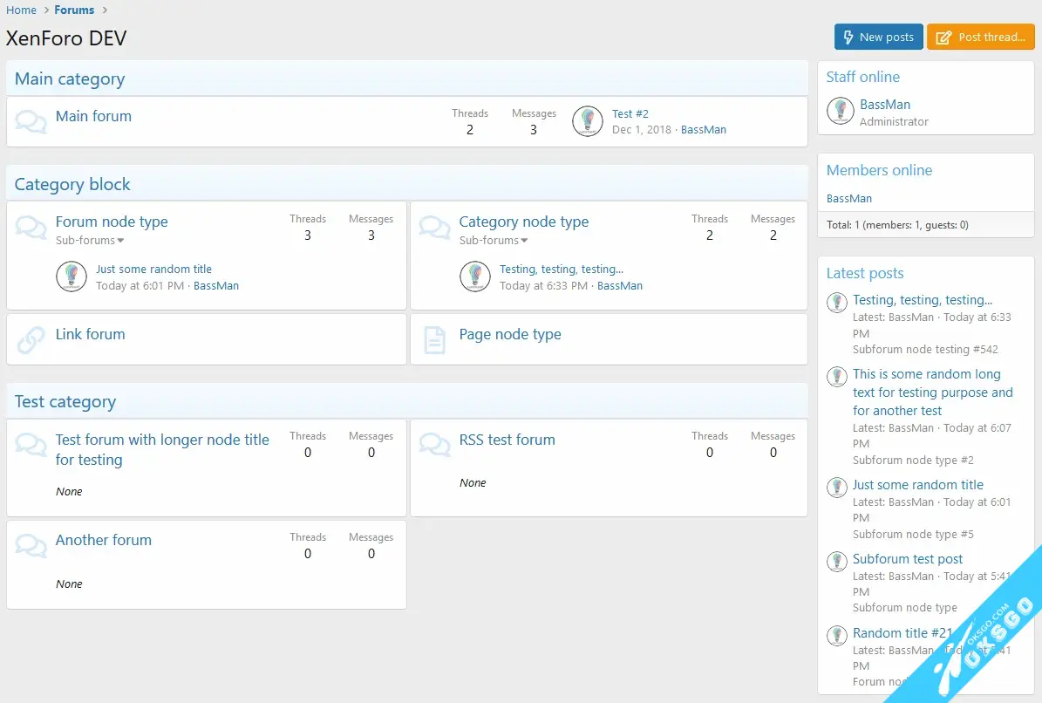Open the Test category heading link
This screenshot has height=703, width=1042.
pos(65,402)
